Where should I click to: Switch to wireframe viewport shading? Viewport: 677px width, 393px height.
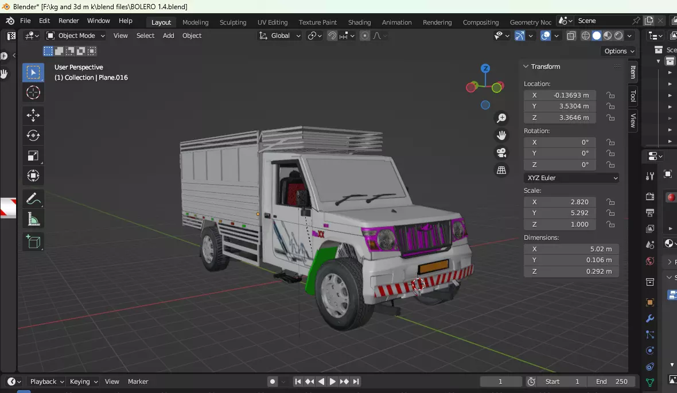pyautogui.click(x=585, y=36)
